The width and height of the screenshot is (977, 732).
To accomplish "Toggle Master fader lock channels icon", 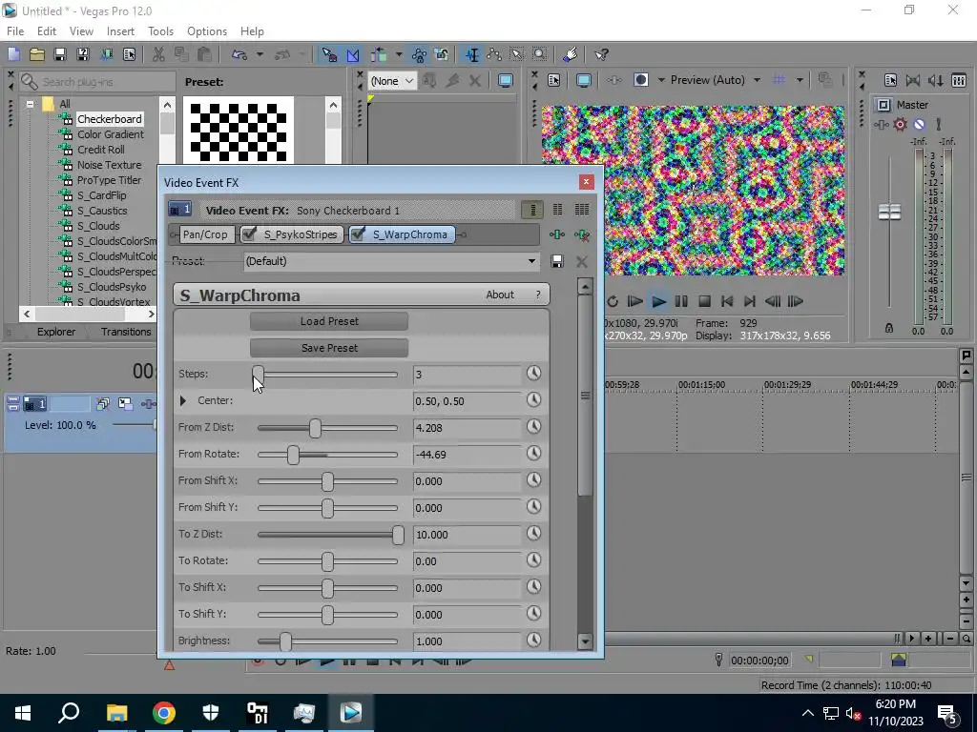I will (x=889, y=328).
